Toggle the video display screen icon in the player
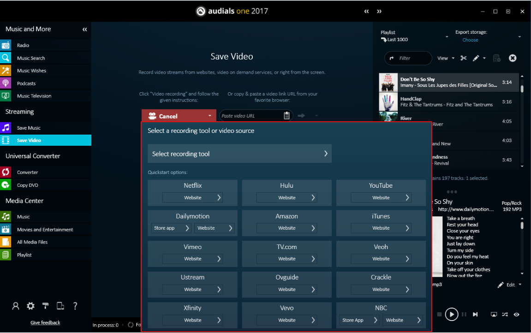Screen dimensions: 531x333 [x=494, y=315]
